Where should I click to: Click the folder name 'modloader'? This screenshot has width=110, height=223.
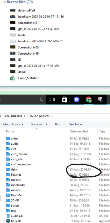(x=18, y=185)
